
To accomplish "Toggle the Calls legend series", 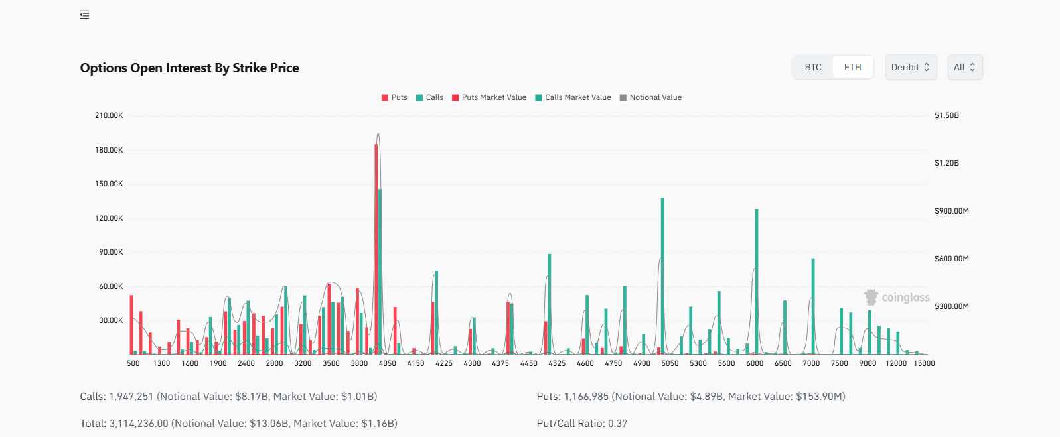I will (429, 97).
